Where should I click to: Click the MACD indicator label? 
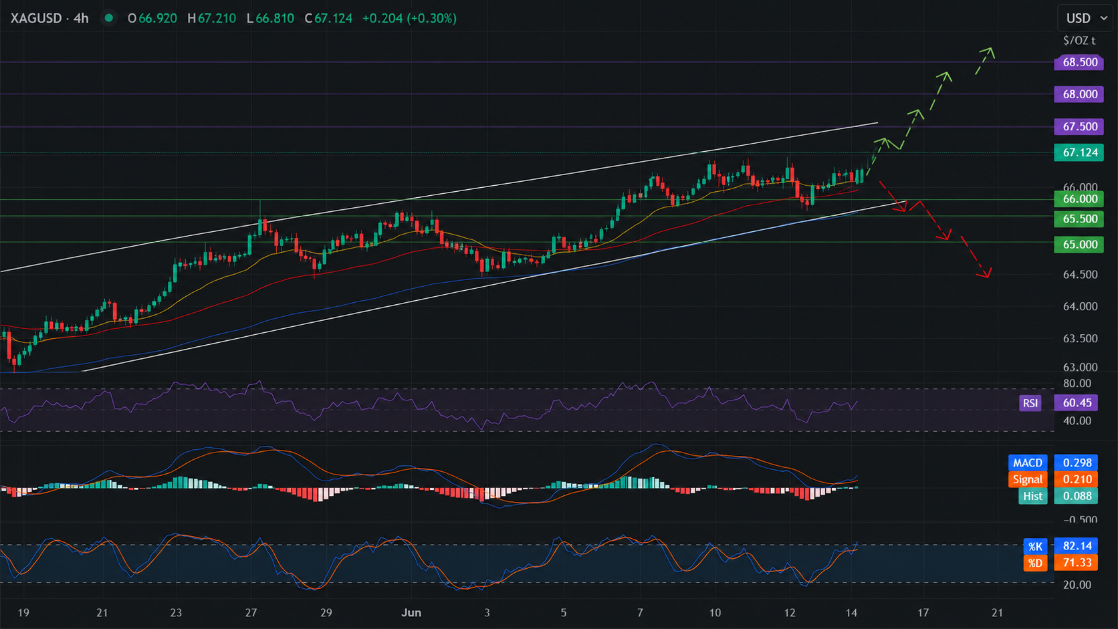click(1027, 463)
